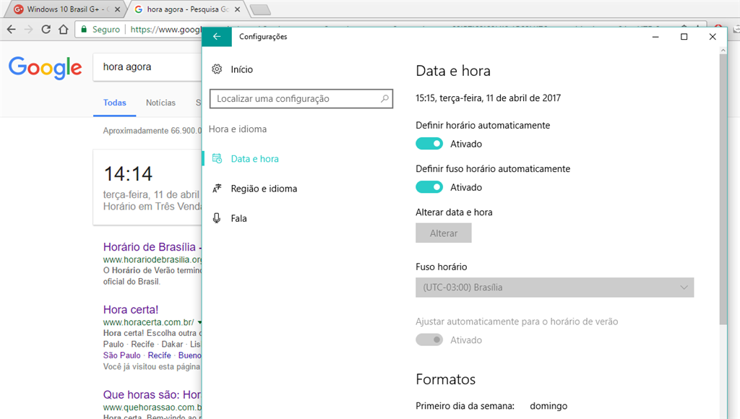Click Localizar uma configuração search field
Viewport: 740px width, 419px height.
coord(301,99)
